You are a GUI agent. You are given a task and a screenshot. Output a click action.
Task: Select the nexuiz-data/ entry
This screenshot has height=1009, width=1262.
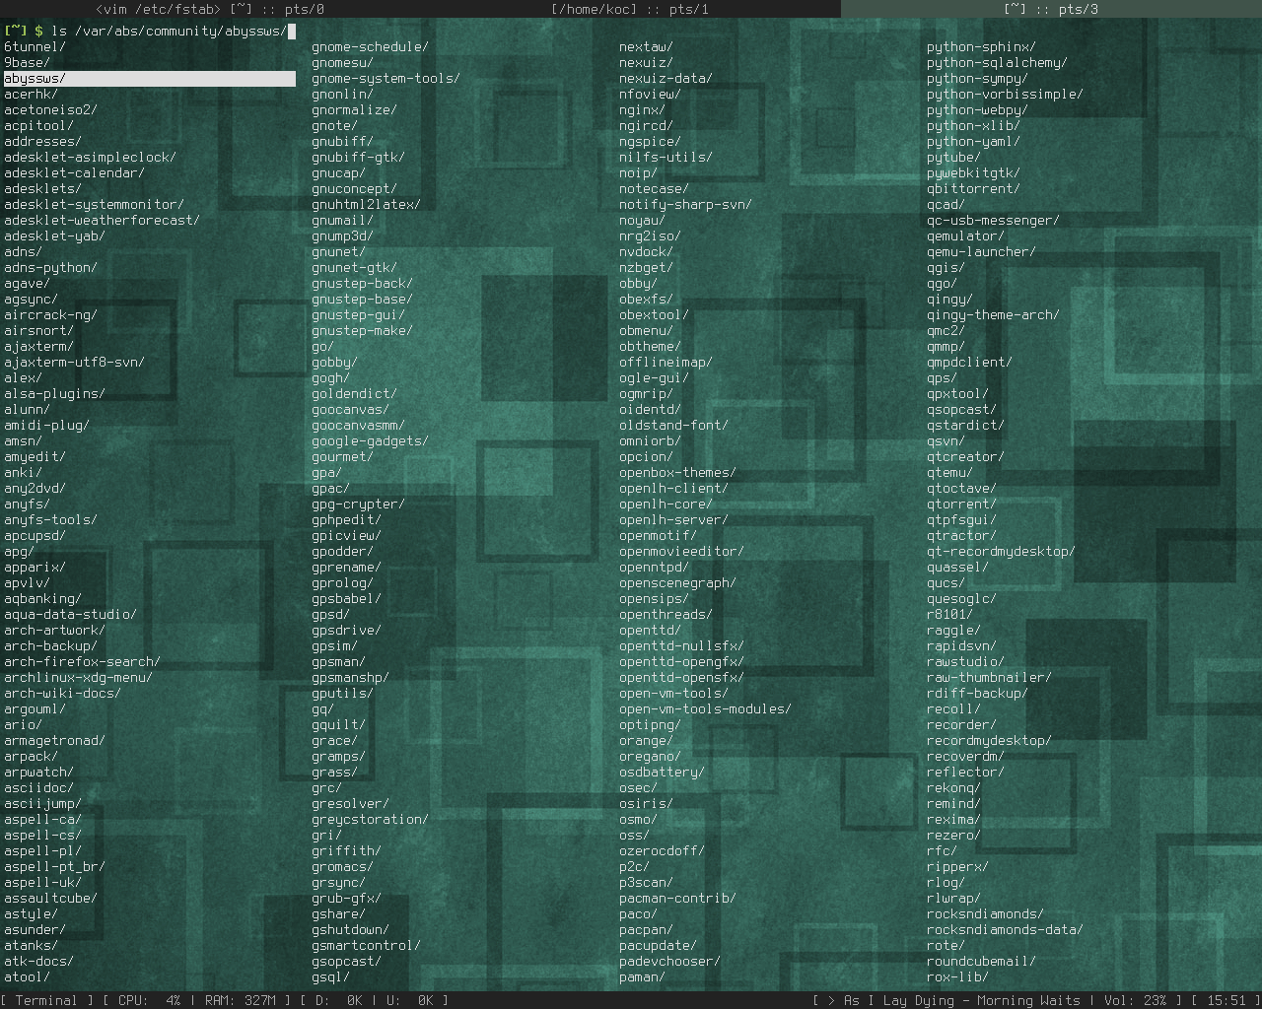[666, 78]
